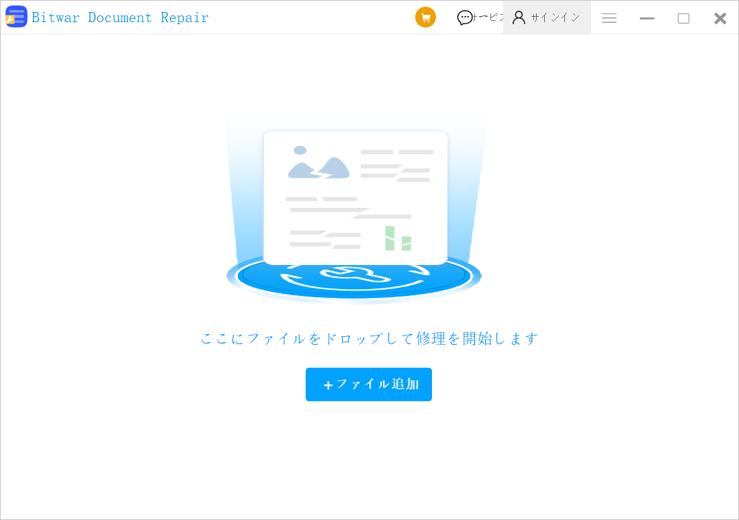Click the Bitwar Document Repair title text
Screen dimensions: 739x520
click(120, 17)
